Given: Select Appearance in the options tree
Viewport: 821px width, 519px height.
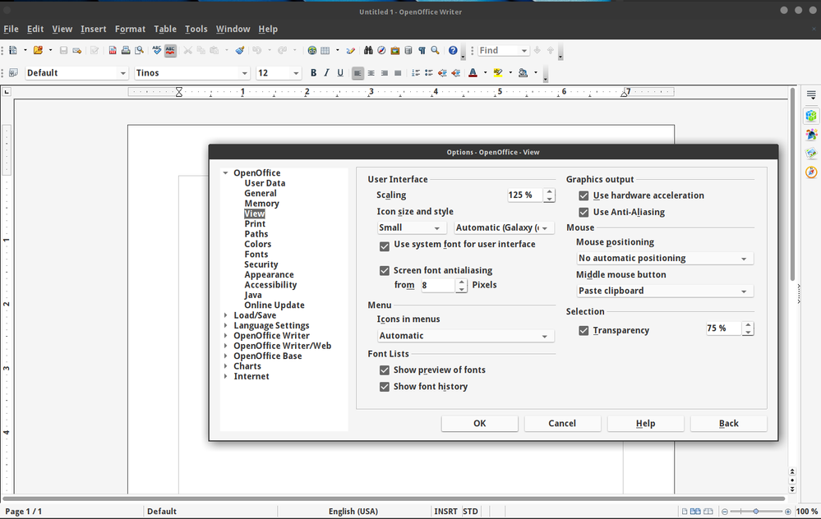Looking at the screenshot, I should (x=268, y=274).
